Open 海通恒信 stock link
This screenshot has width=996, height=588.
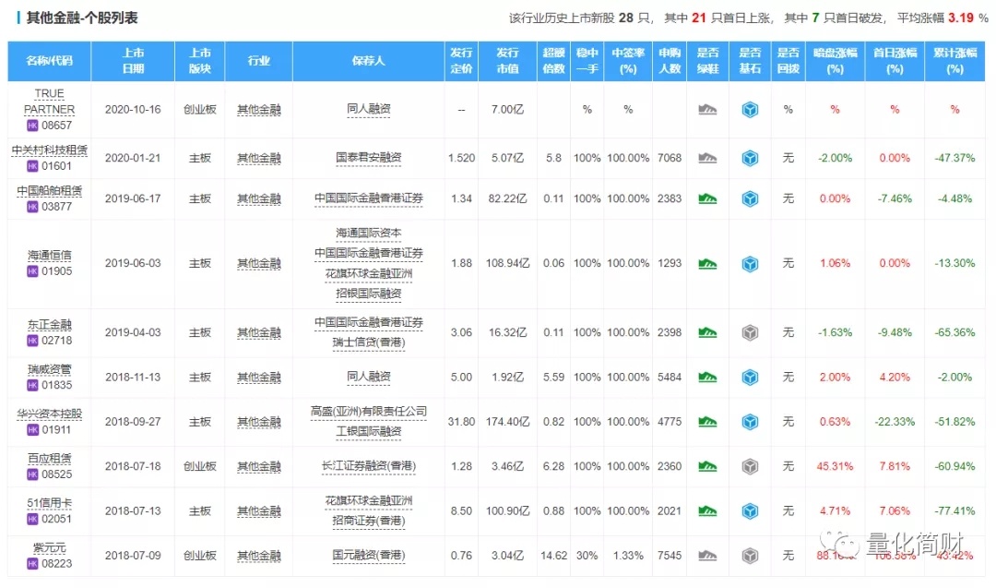click(x=50, y=256)
